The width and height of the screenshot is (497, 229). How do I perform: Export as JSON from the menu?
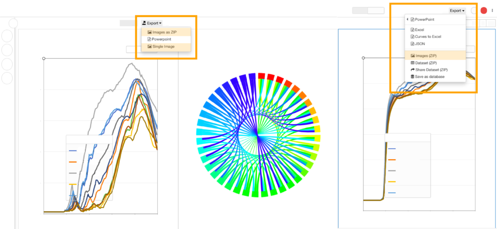click(435, 44)
